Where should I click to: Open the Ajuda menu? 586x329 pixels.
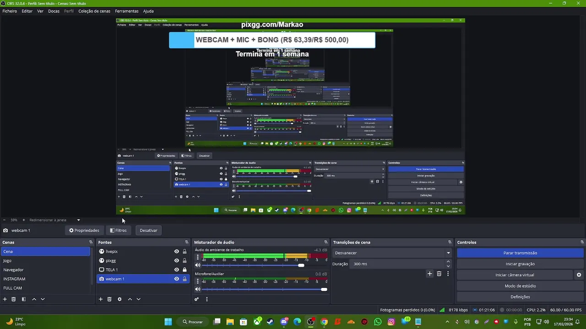pyautogui.click(x=148, y=11)
